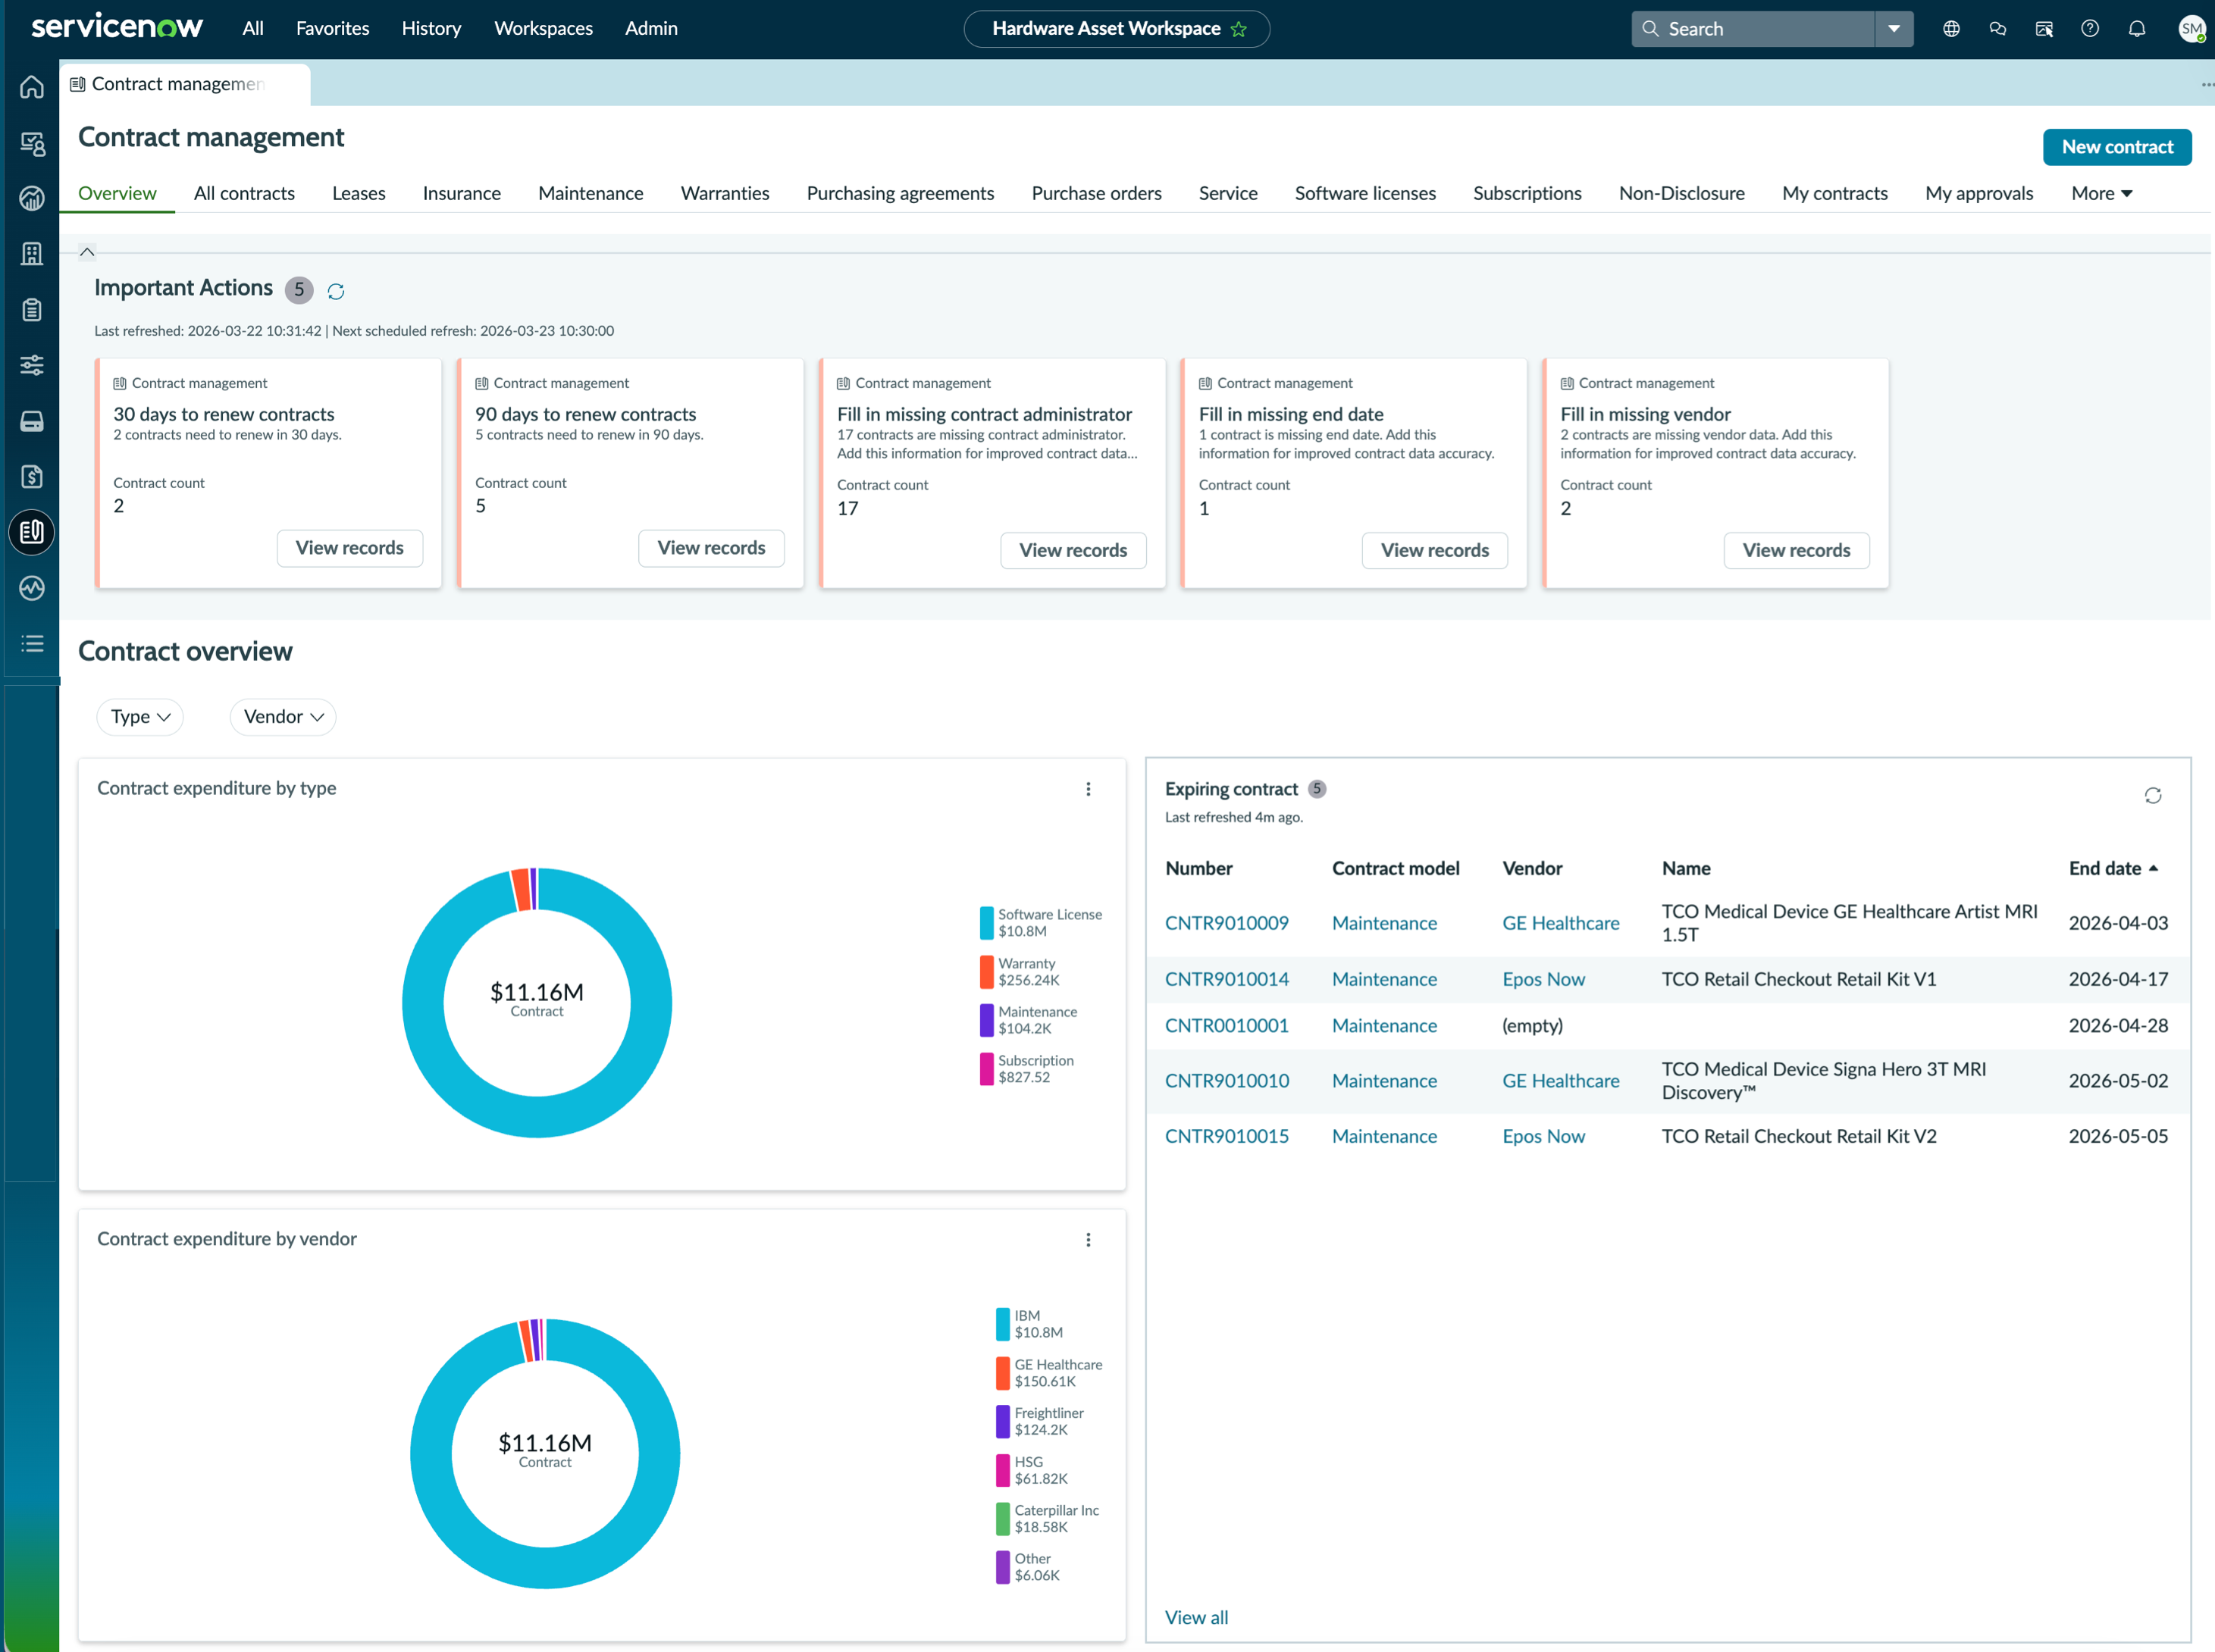Switch to the Software licenses tab
The image size is (2215, 1652).
click(1364, 193)
